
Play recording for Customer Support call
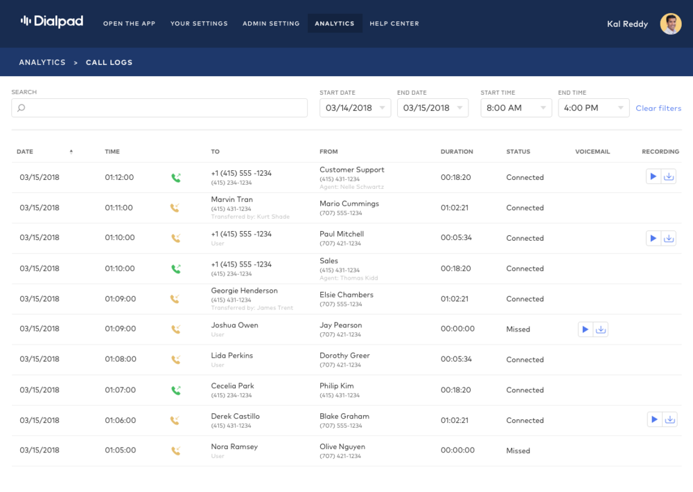coord(653,176)
